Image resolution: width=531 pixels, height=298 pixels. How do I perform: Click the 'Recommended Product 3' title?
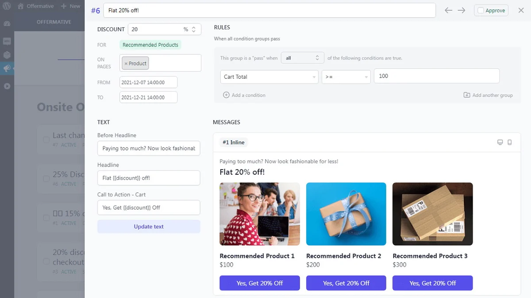tap(430, 256)
